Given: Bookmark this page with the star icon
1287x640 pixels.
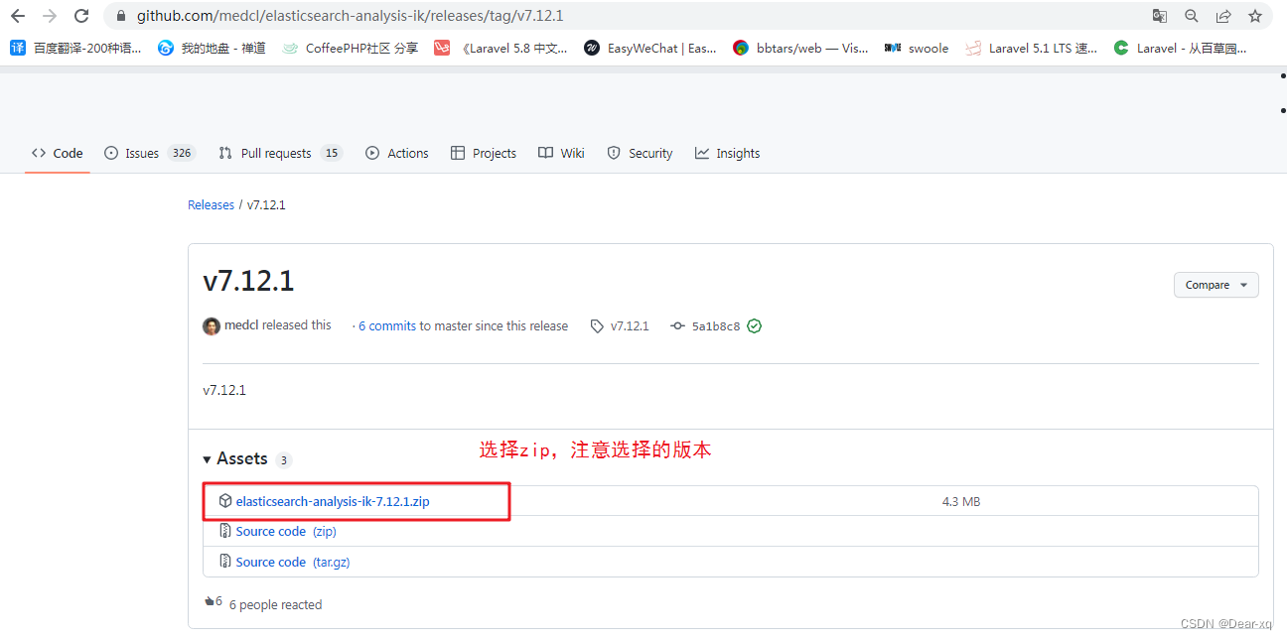Looking at the screenshot, I should coord(1255,16).
